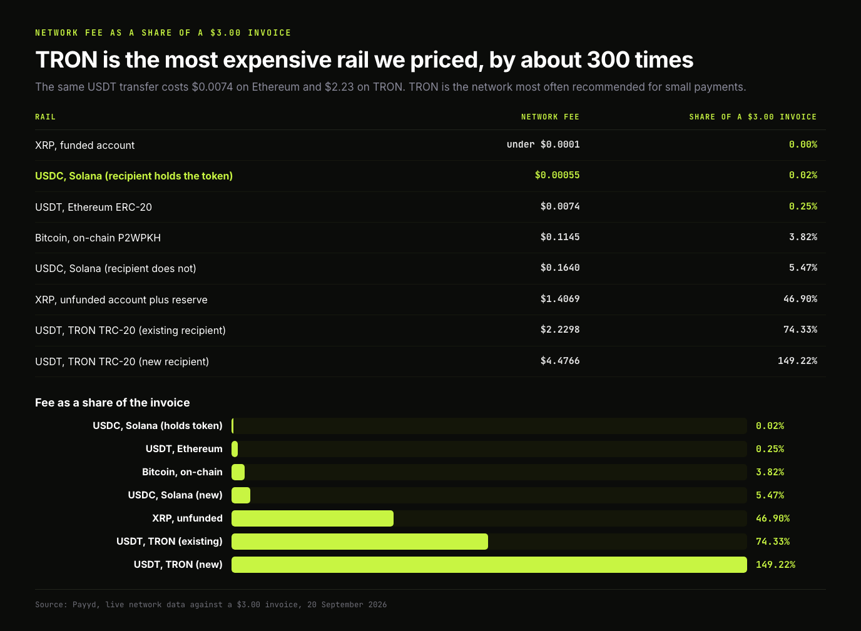Click the 149.22% share in the table
The height and width of the screenshot is (631, 861).
[x=797, y=361]
